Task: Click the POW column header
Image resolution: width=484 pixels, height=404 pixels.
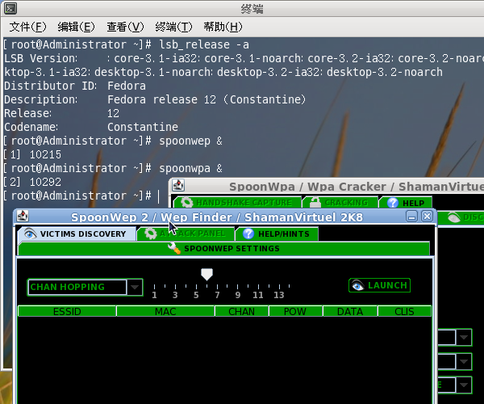Action: pos(294,311)
